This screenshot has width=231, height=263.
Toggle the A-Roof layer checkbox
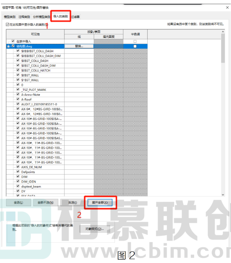pos(18,99)
